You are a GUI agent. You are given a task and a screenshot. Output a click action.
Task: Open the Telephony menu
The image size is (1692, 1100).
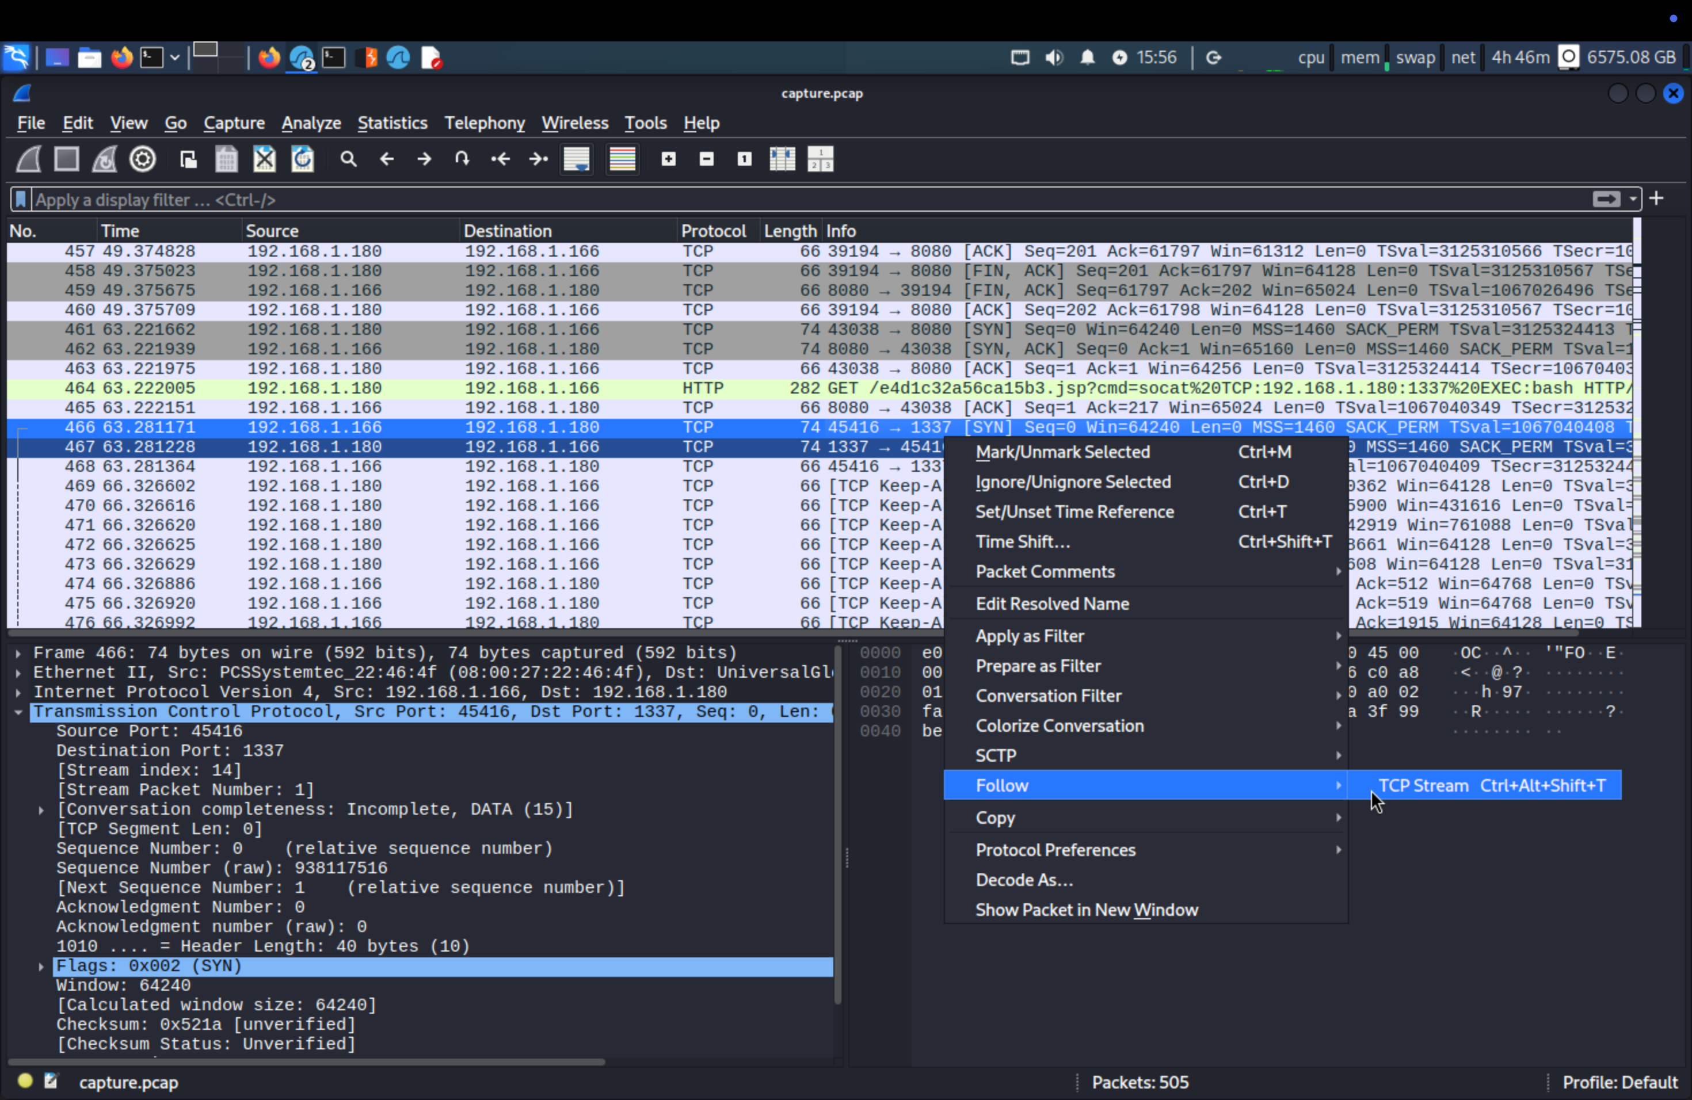click(x=485, y=123)
